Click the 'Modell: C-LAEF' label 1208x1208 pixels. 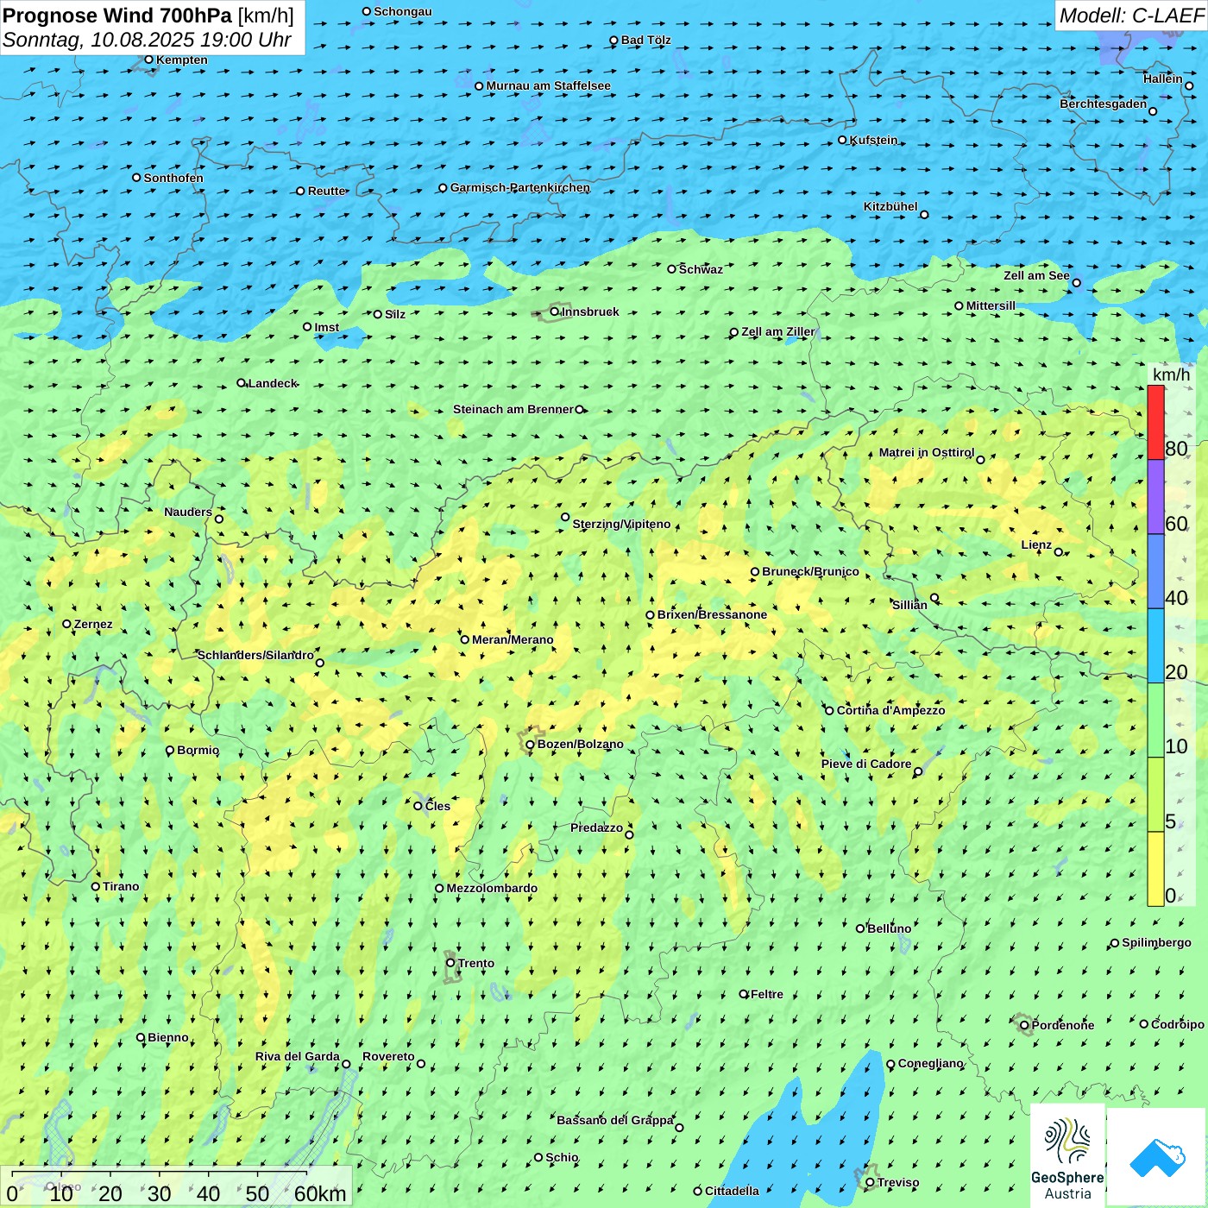(x=1131, y=16)
